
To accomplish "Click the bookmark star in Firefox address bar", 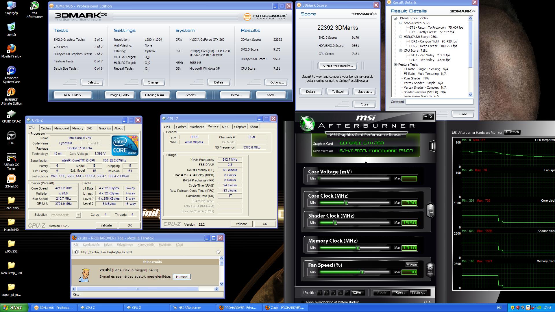I will click(x=218, y=252).
